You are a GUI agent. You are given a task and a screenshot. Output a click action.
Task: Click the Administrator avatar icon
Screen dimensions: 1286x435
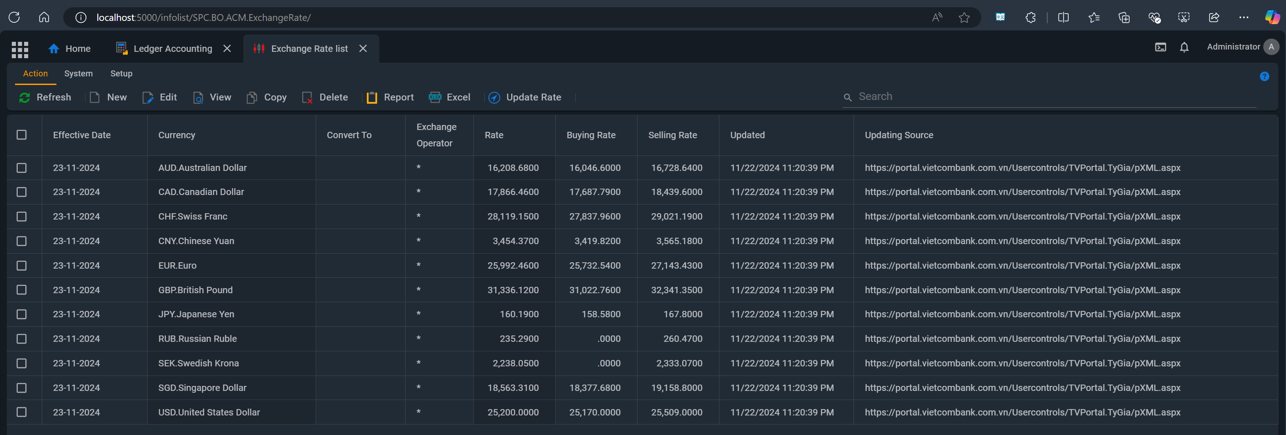(x=1271, y=47)
